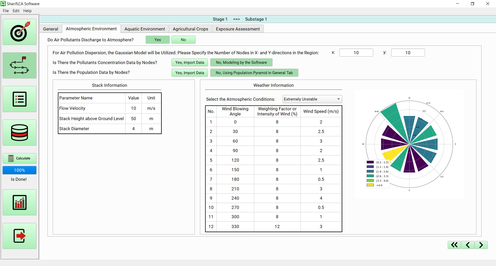Image resolution: width=496 pixels, height=266 pixels.
Task: Open the Atmospheric Conditions dropdown
Action: coord(312,99)
